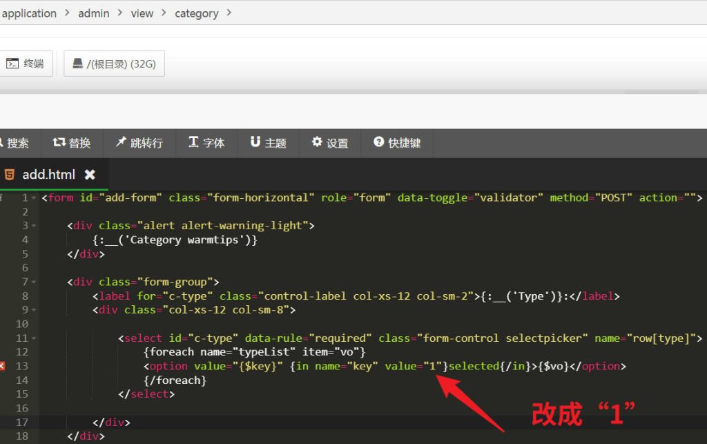707x444 pixels.
Task: Place cursor in value="1" on line 13
Action: 434,366
